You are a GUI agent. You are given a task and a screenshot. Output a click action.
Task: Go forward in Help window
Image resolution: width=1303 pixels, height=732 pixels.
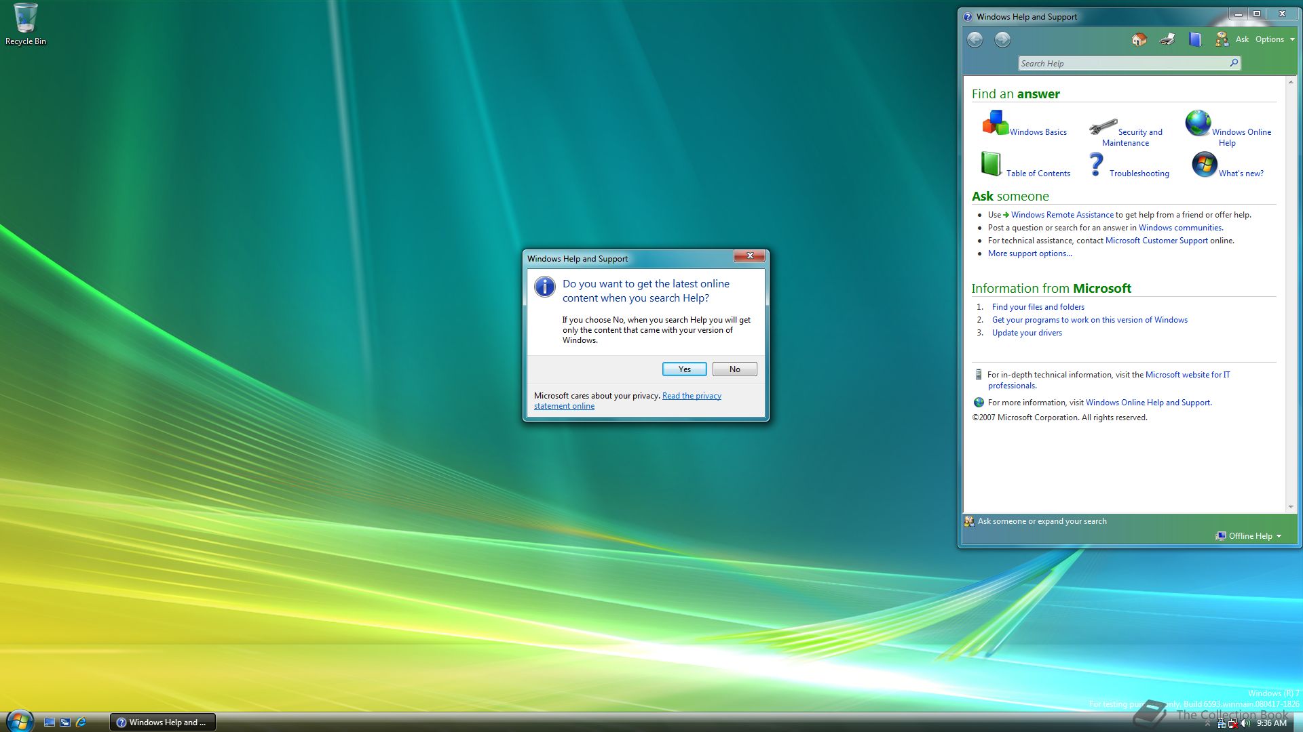pyautogui.click(x=1002, y=40)
